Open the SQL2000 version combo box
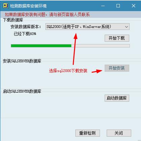Viewport: 141px width, 141px height. tap(87, 27)
